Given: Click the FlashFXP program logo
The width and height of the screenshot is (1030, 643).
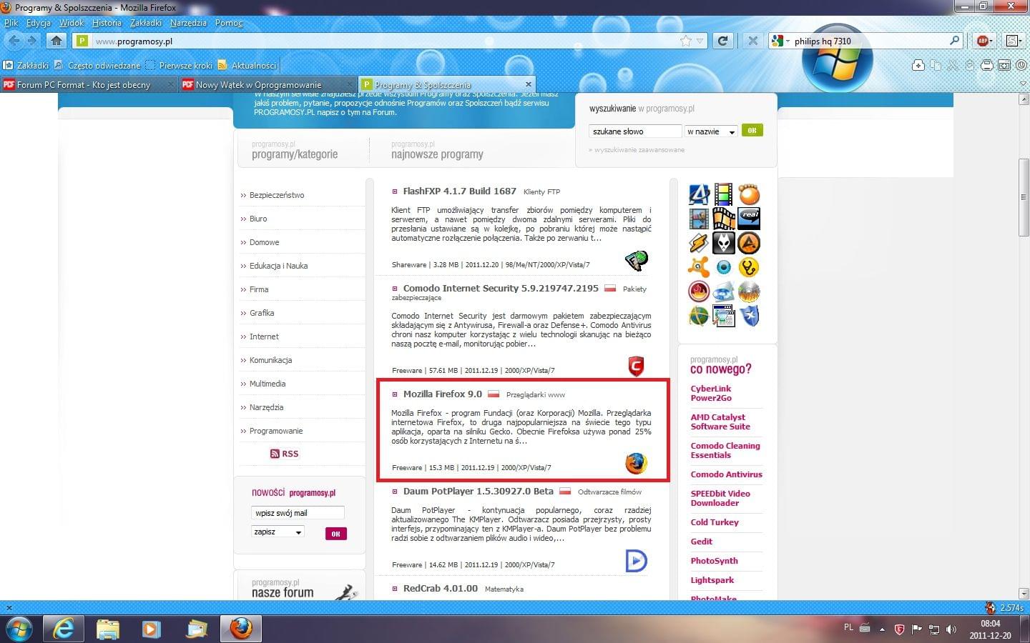Looking at the screenshot, I should pyautogui.click(x=636, y=261).
